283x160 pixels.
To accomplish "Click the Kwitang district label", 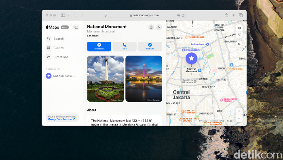I will [x=221, y=79].
